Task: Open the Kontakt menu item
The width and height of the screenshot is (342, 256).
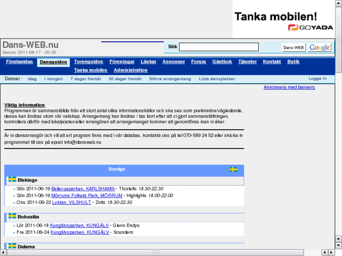Action: [x=272, y=62]
